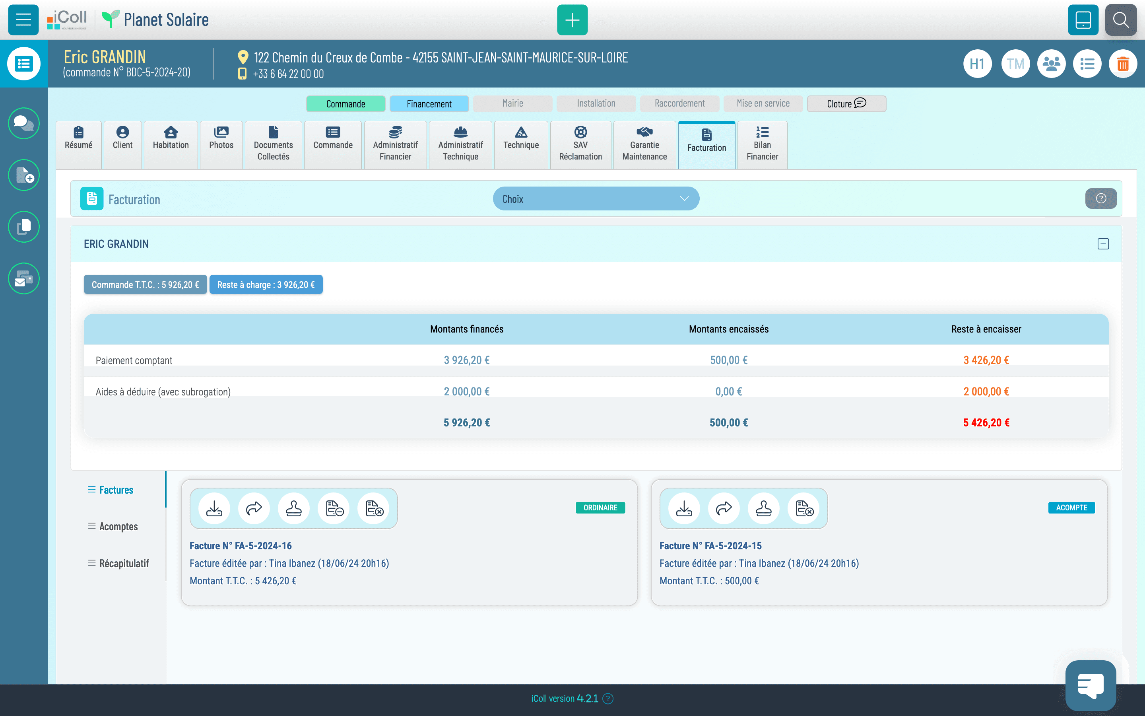Select Acomptes in the side list
The width and height of the screenshot is (1145, 716).
point(113,527)
